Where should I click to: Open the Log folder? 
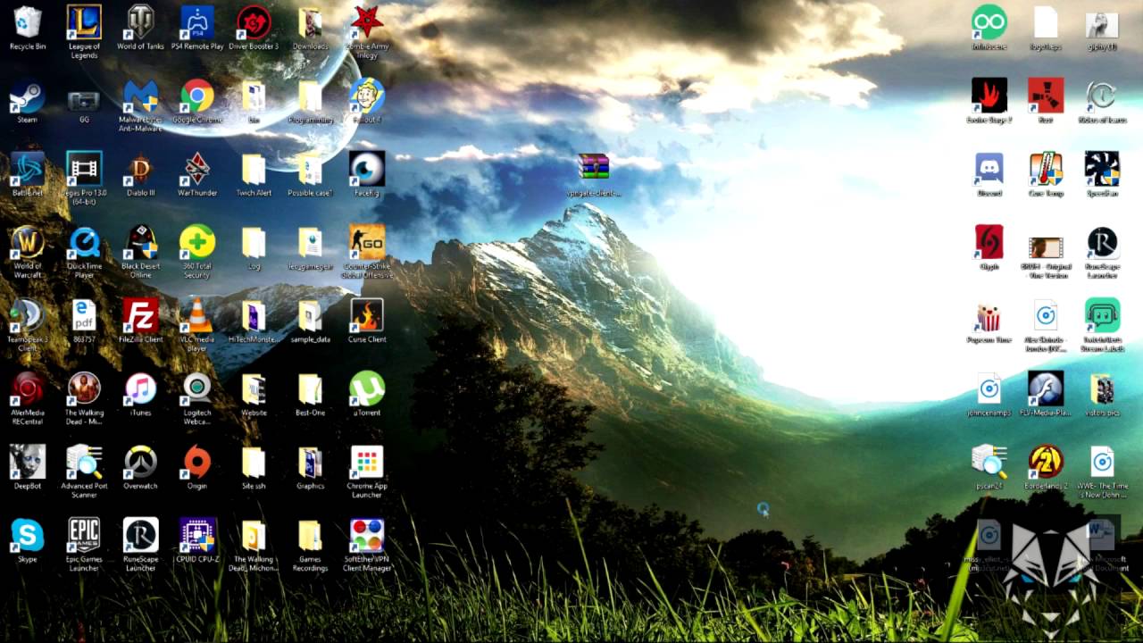[254, 242]
